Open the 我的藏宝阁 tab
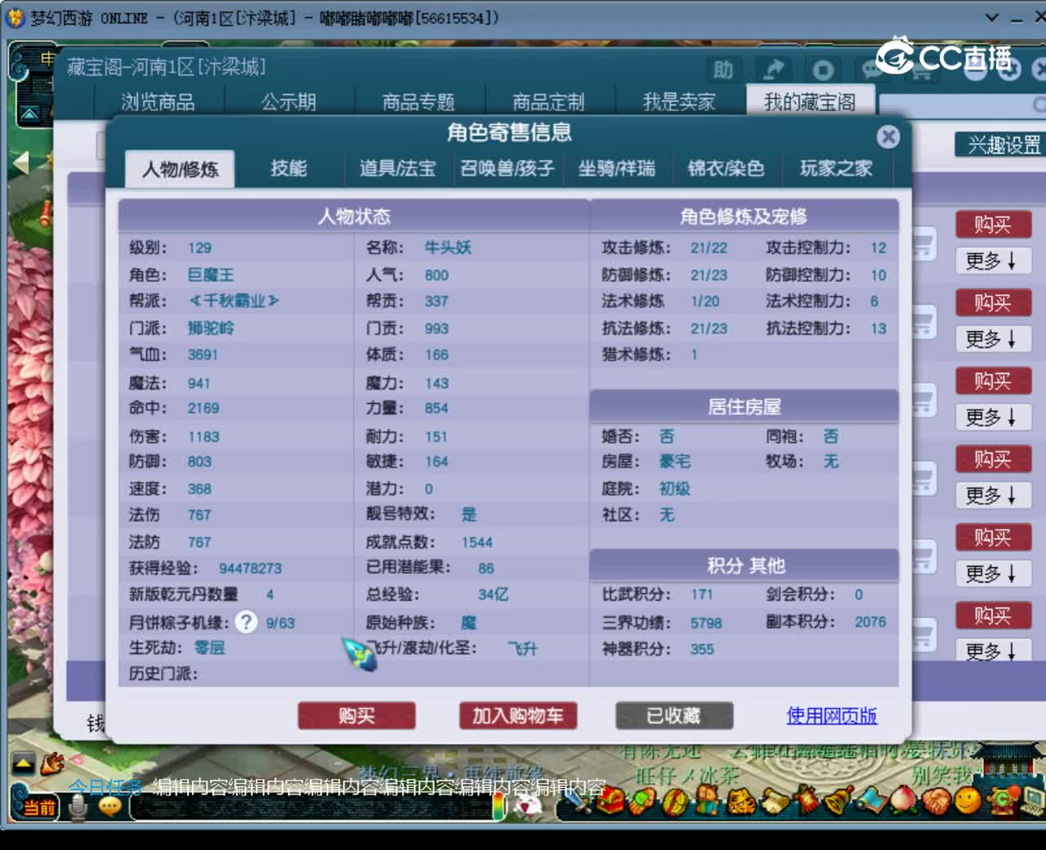Image resolution: width=1046 pixels, height=850 pixels. point(810,101)
